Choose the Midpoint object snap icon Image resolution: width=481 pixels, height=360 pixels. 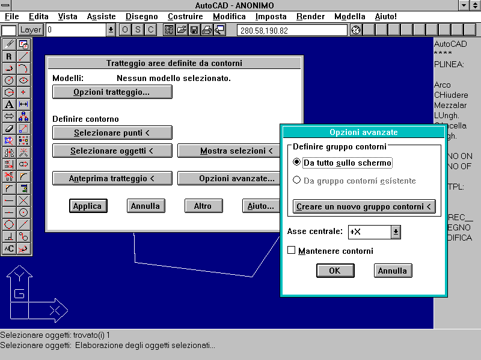9,212
